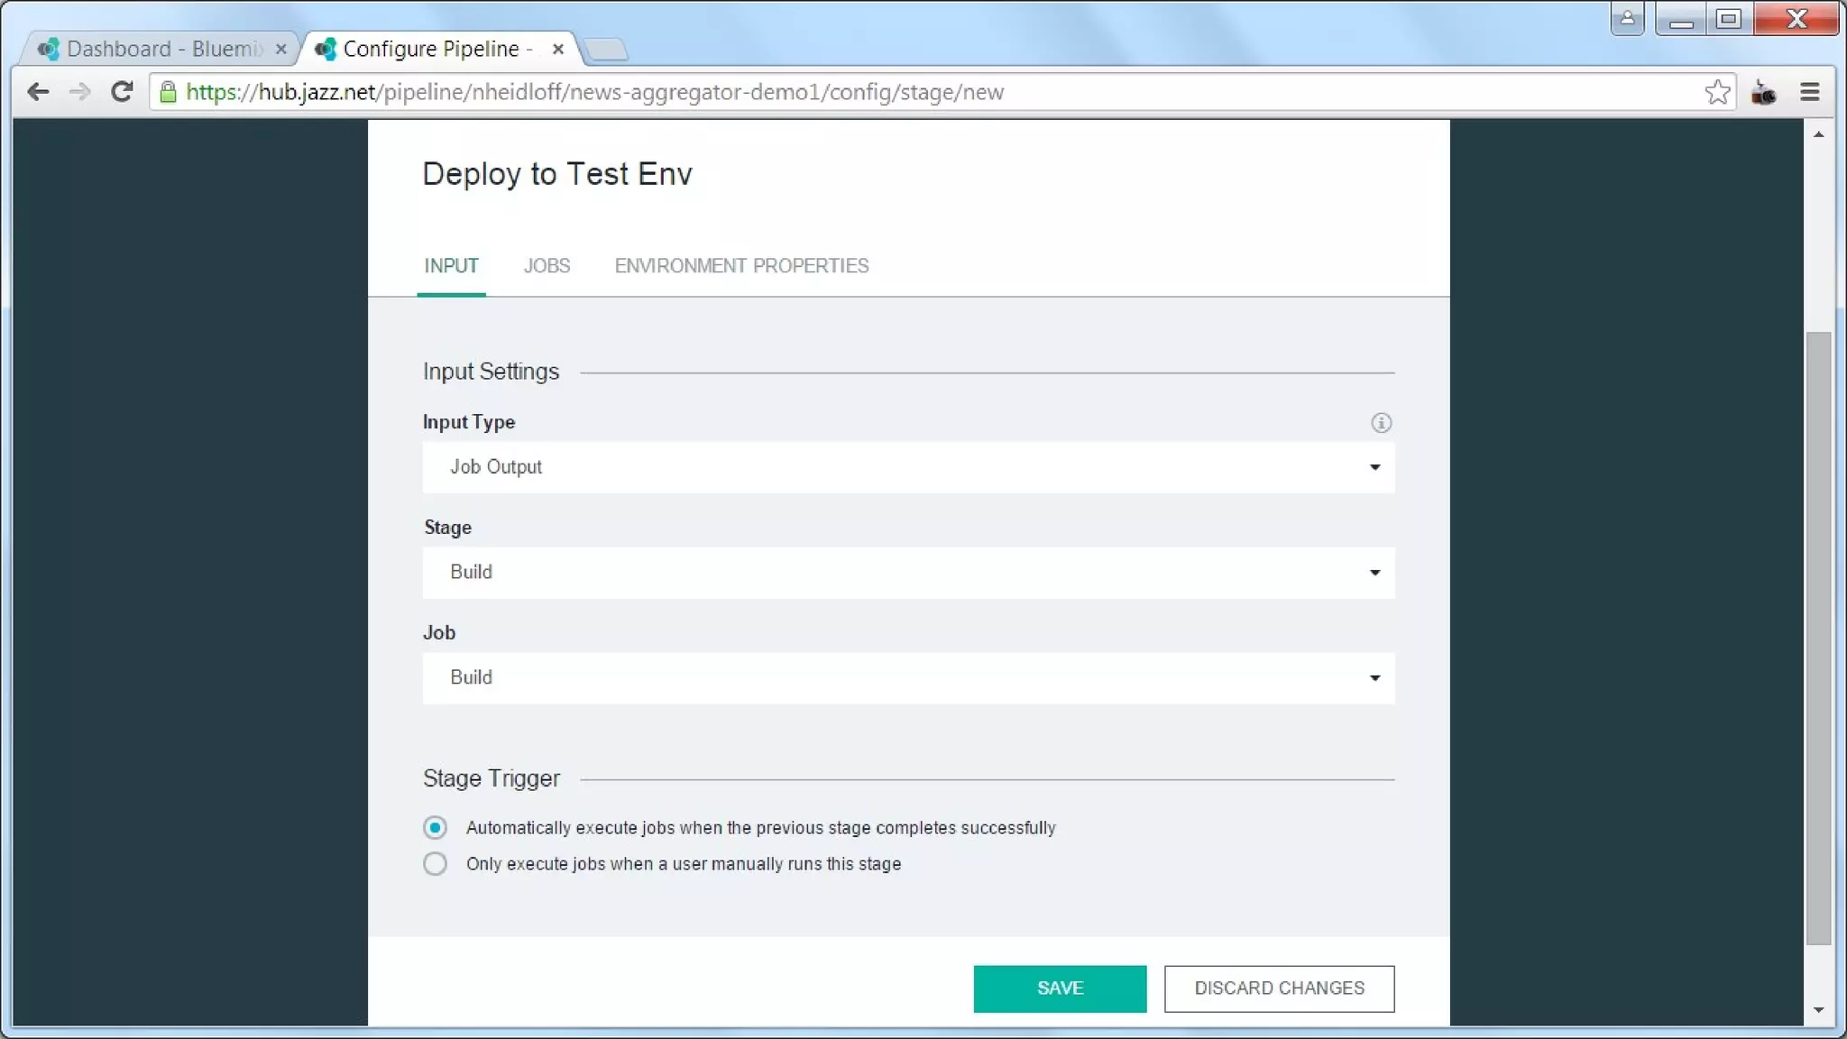Image resolution: width=1847 pixels, height=1039 pixels.
Task: Click the green padlock security icon
Action: tap(168, 92)
